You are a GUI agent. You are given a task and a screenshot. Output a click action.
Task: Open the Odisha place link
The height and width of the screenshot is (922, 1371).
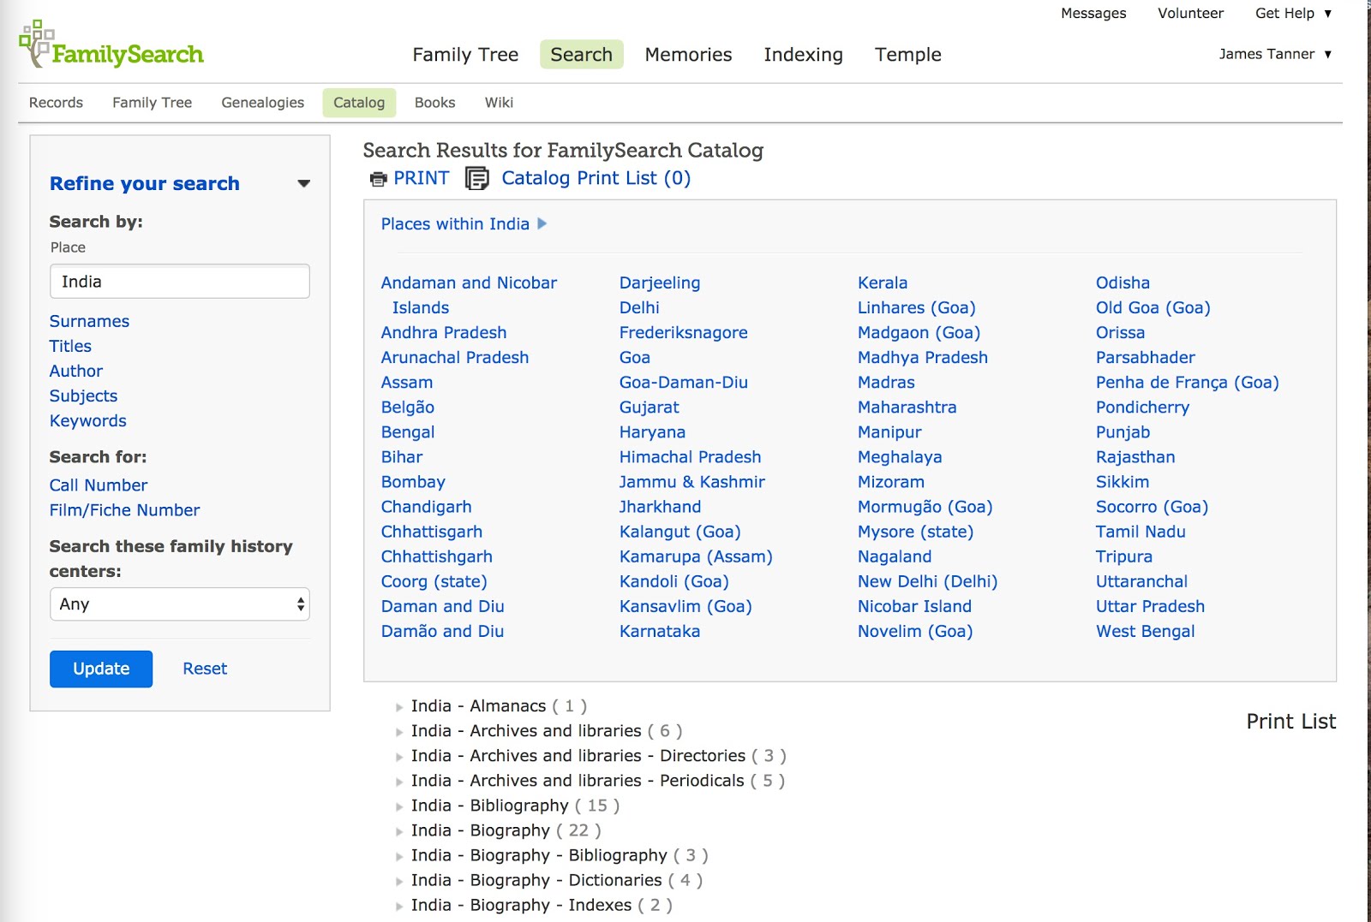coord(1123,283)
